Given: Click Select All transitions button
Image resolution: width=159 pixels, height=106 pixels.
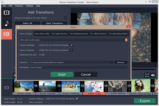Looking at the screenshot, I should (x=27, y=23).
